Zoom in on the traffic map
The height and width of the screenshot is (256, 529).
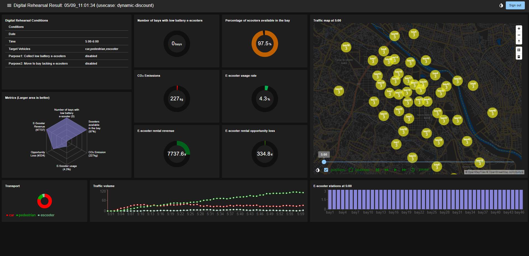coord(519,29)
